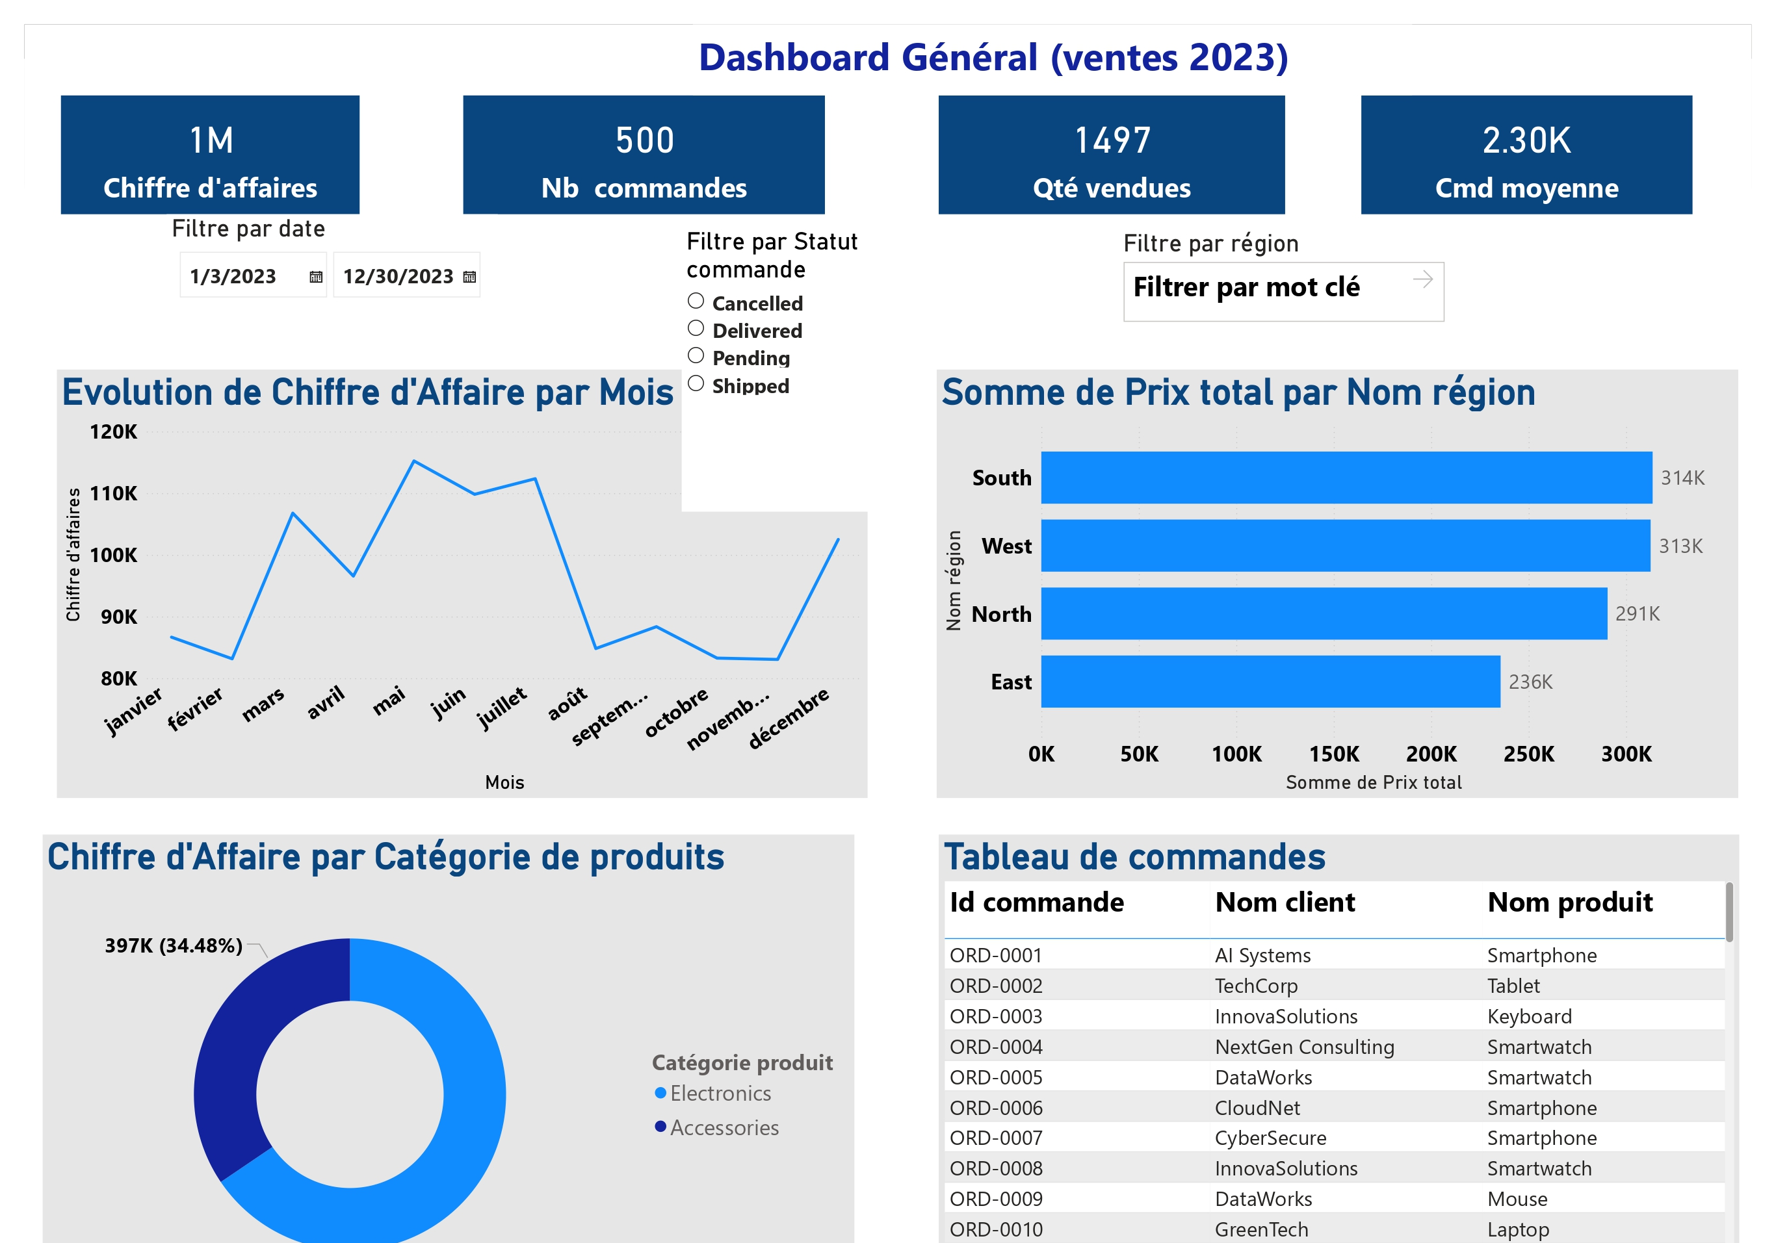Select the Shipped status radio button
Image resolution: width=1776 pixels, height=1243 pixels.
pos(696,383)
